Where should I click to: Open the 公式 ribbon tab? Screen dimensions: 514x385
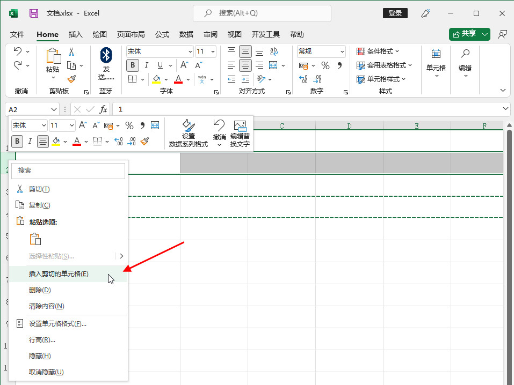(x=162, y=34)
